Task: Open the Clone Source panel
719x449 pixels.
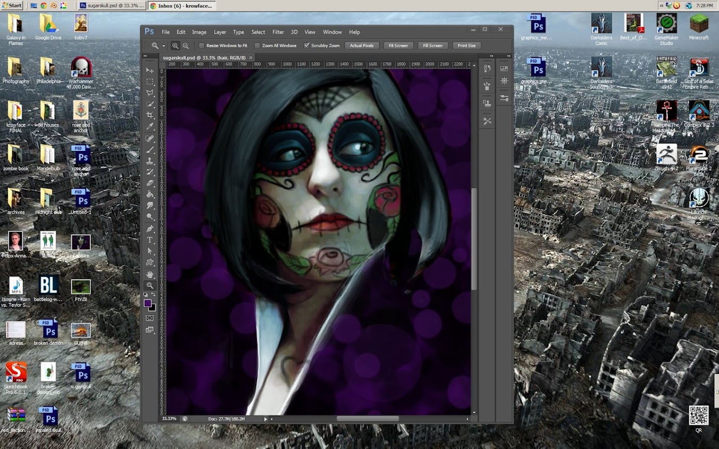Action: click(487, 103)
